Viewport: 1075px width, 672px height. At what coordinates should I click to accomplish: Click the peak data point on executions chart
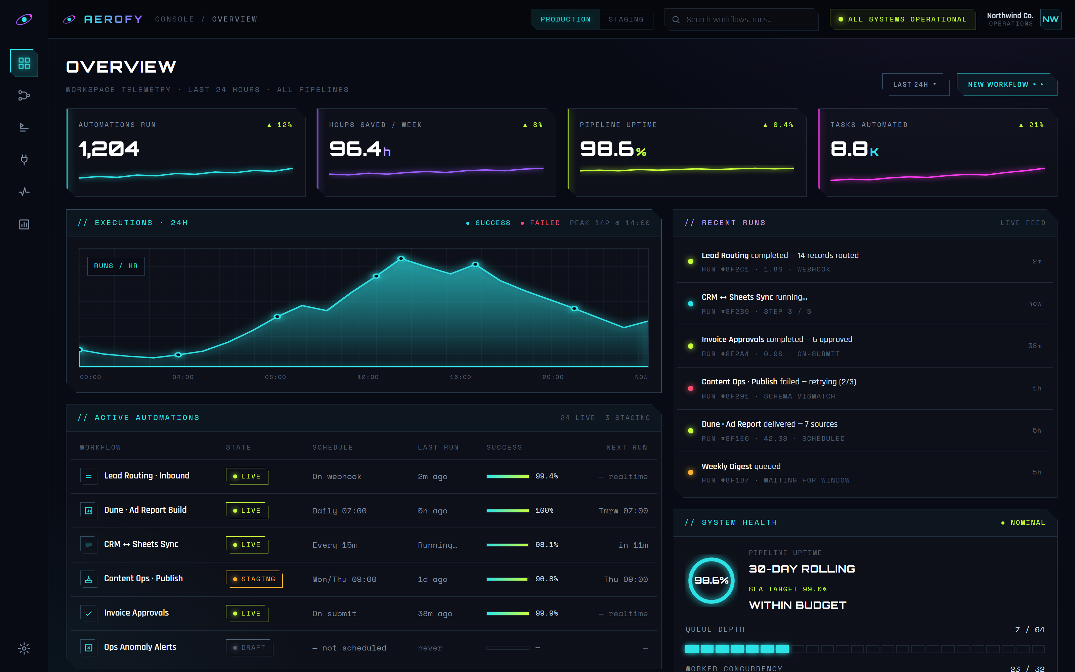pos(401,258)
